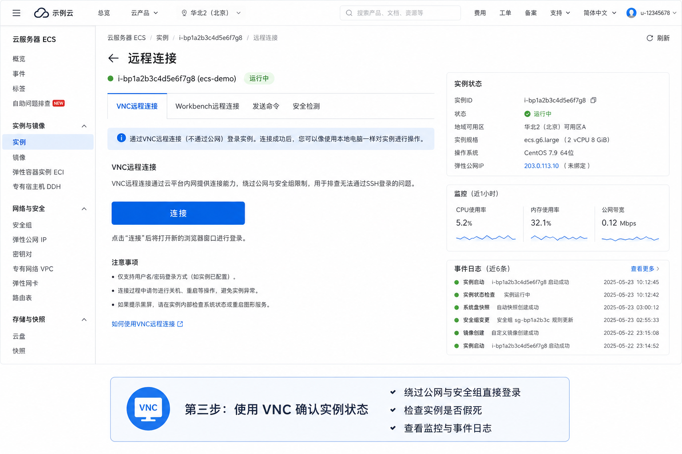Image resolution: width=682 pixels, height=454 pixels.
Task: Open 自助问题排查 in the sidebar
Action: pyautogui.click(x=32, y=103)
